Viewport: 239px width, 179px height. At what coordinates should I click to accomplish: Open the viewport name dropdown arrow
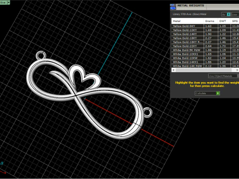pos(8,2)
